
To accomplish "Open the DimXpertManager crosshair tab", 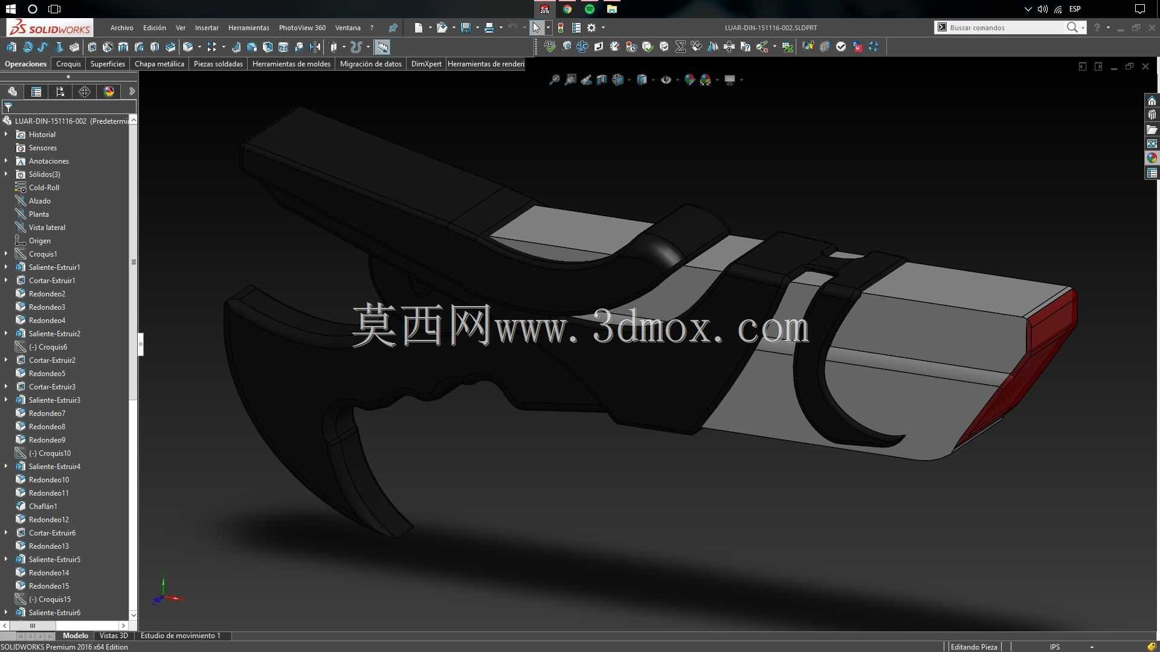I will point(85,92).
